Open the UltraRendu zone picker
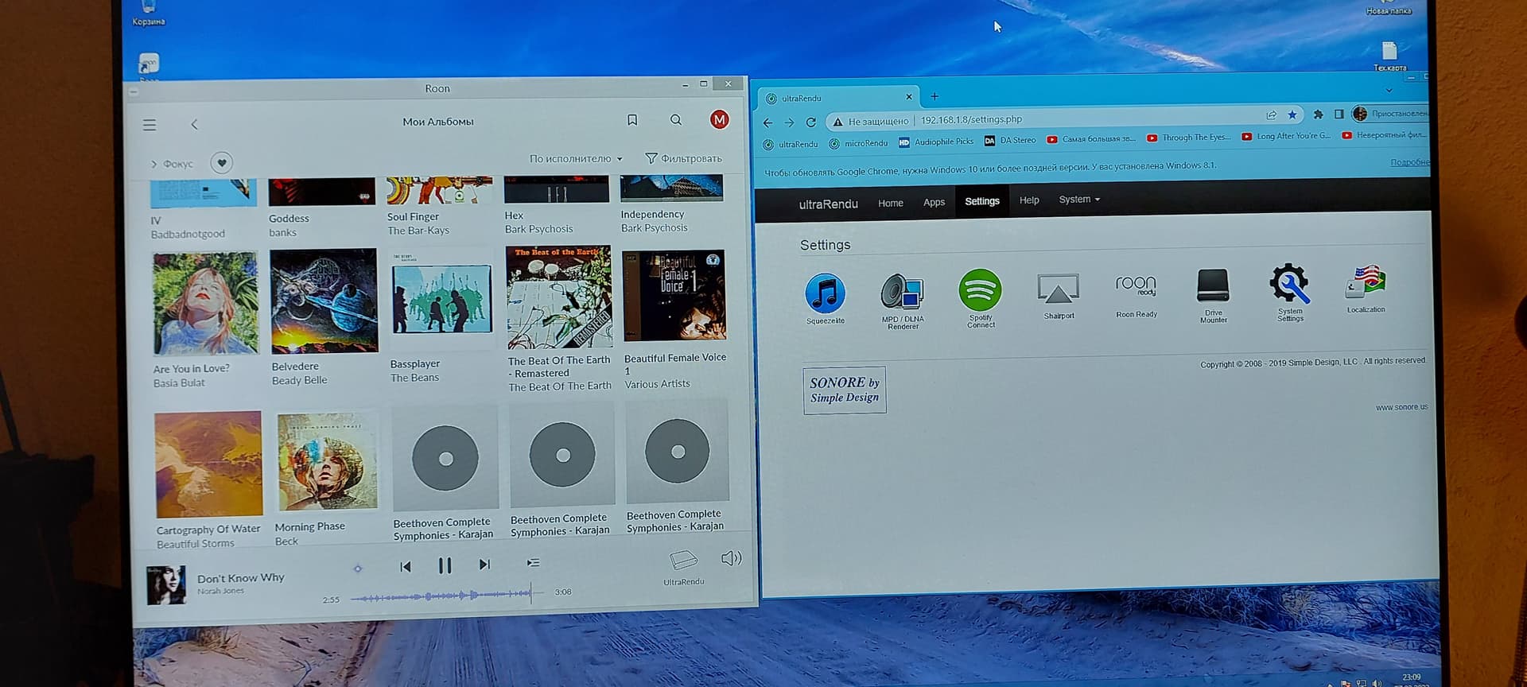1527x687 pixels. click(x=683, y=568)
